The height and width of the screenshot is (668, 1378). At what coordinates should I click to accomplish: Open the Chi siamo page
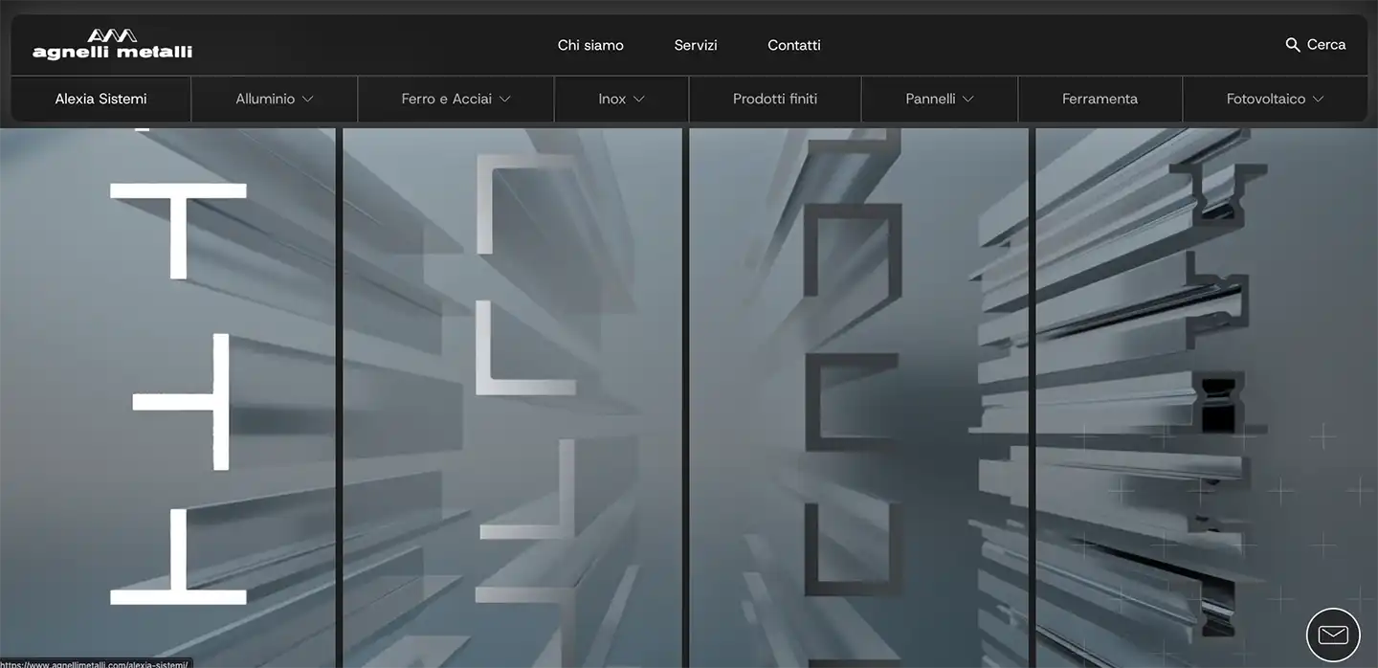(590, 45)
